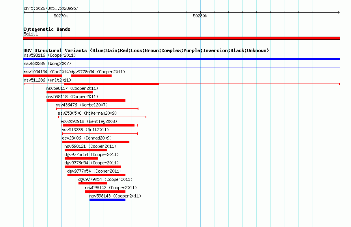
Task: Open the nsv598121 (Cooper2011) label
Action: pyautogui.click(x=90, y=146)
